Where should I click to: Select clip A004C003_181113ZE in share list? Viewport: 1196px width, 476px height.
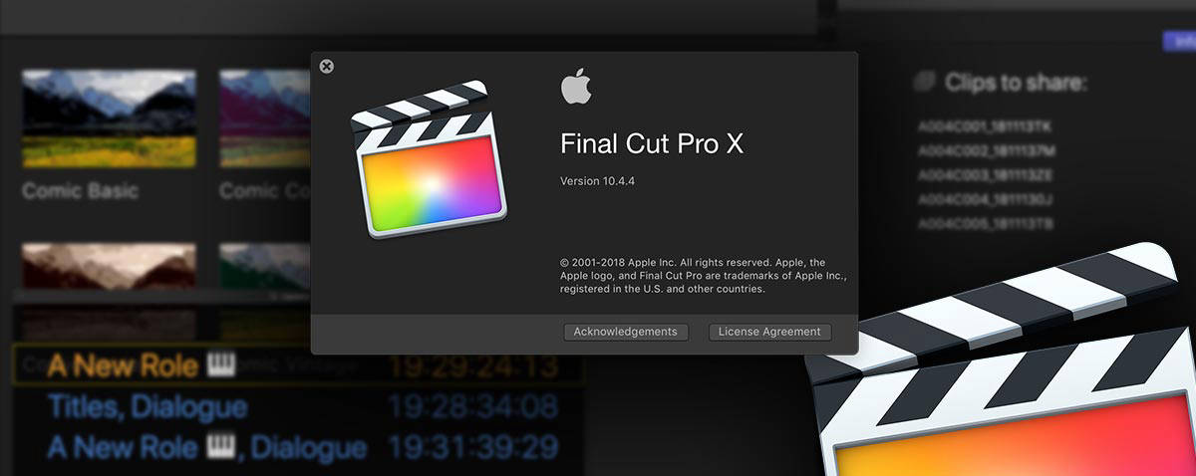pyautogui.click(x=986, y=174)
